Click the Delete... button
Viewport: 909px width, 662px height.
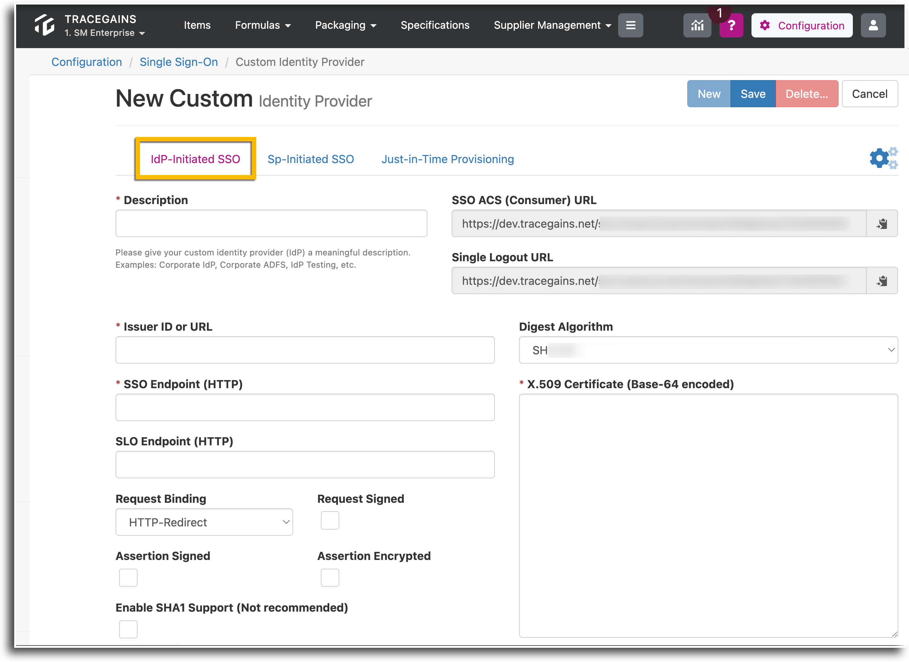[x=806, y=94]
